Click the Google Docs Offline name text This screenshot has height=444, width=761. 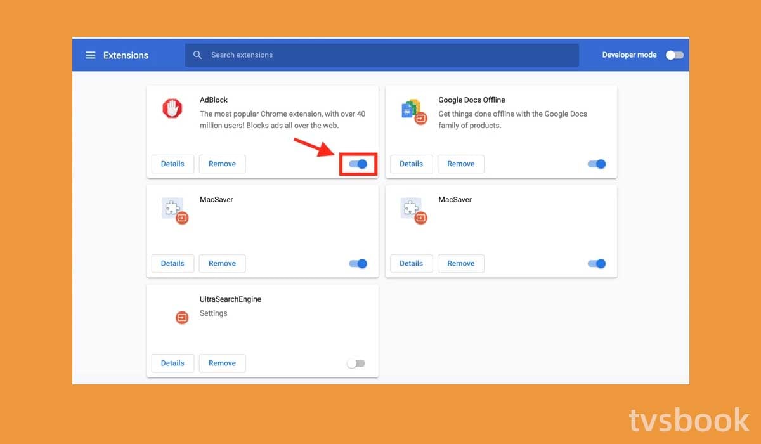[x=472, y=100]
